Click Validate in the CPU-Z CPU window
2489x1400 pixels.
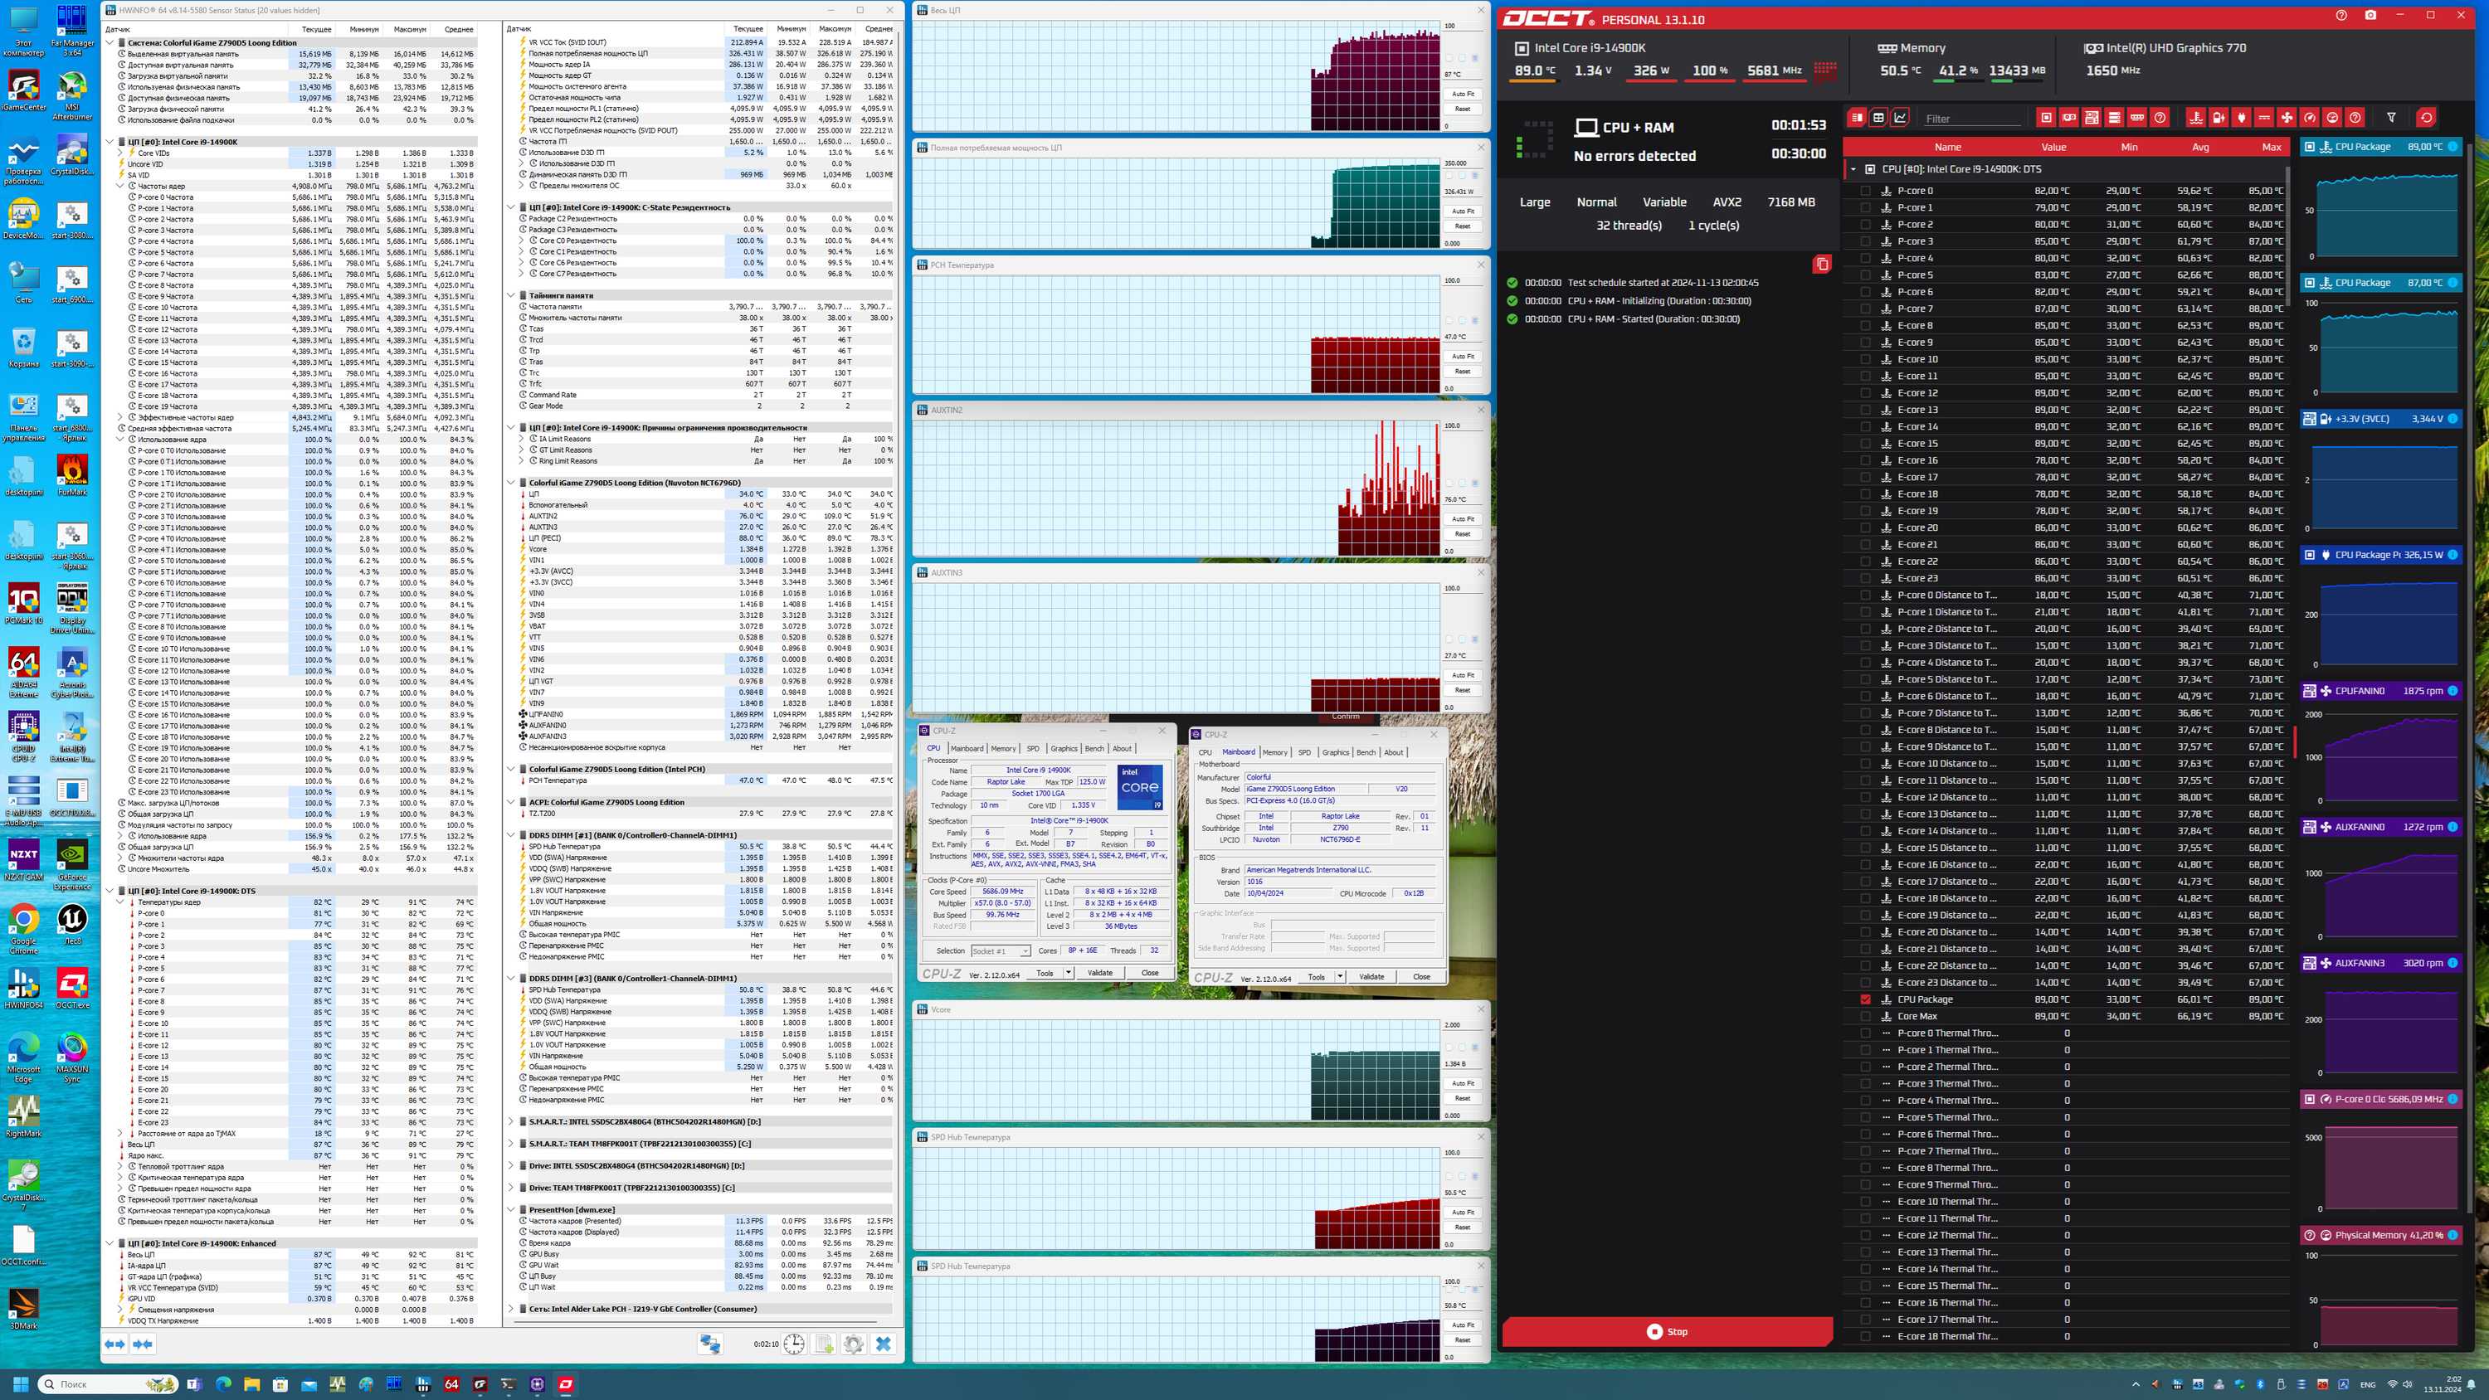tap(1099, 973)
